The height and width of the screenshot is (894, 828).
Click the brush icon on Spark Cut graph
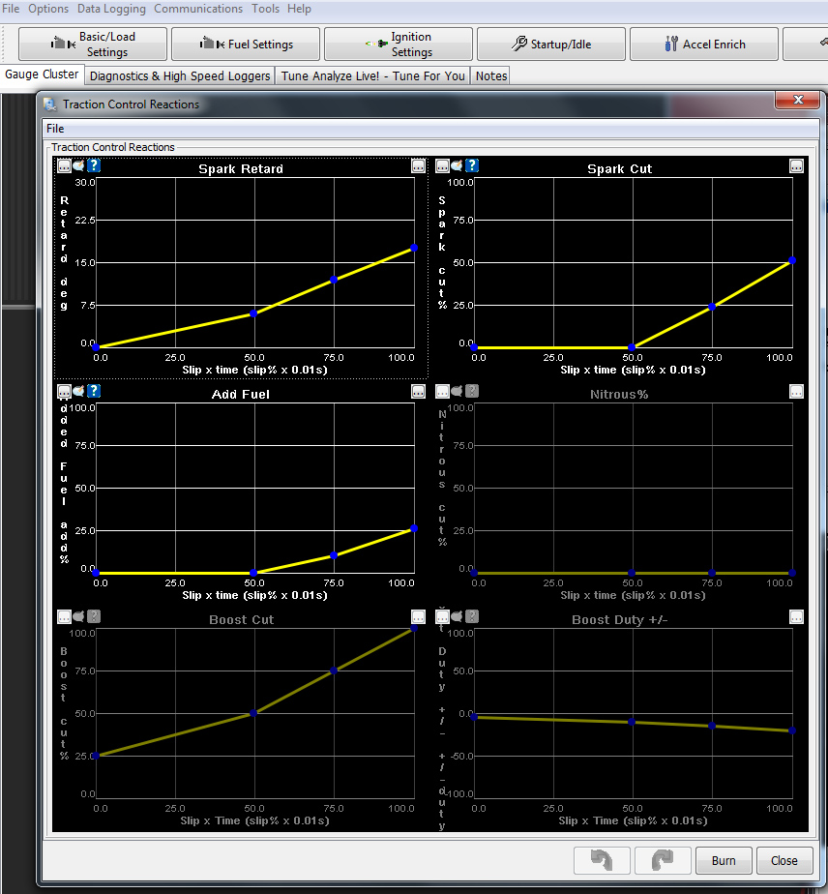[457, 165]
